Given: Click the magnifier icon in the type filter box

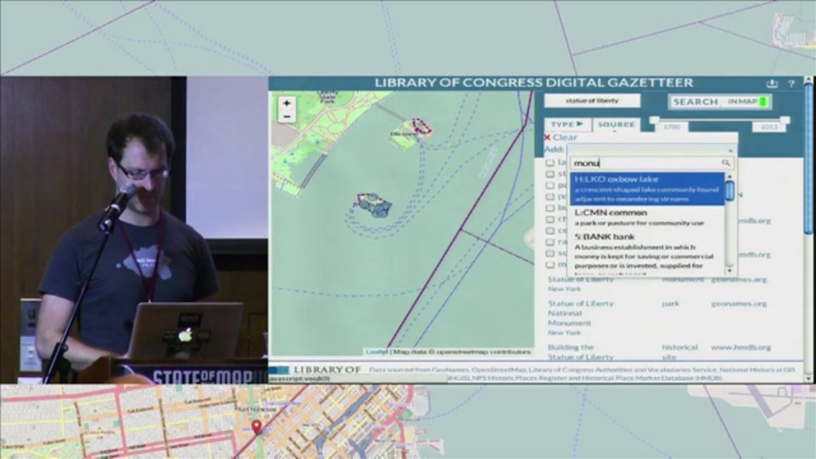Looking at the screenshot, I should click(x=726, y=163).
